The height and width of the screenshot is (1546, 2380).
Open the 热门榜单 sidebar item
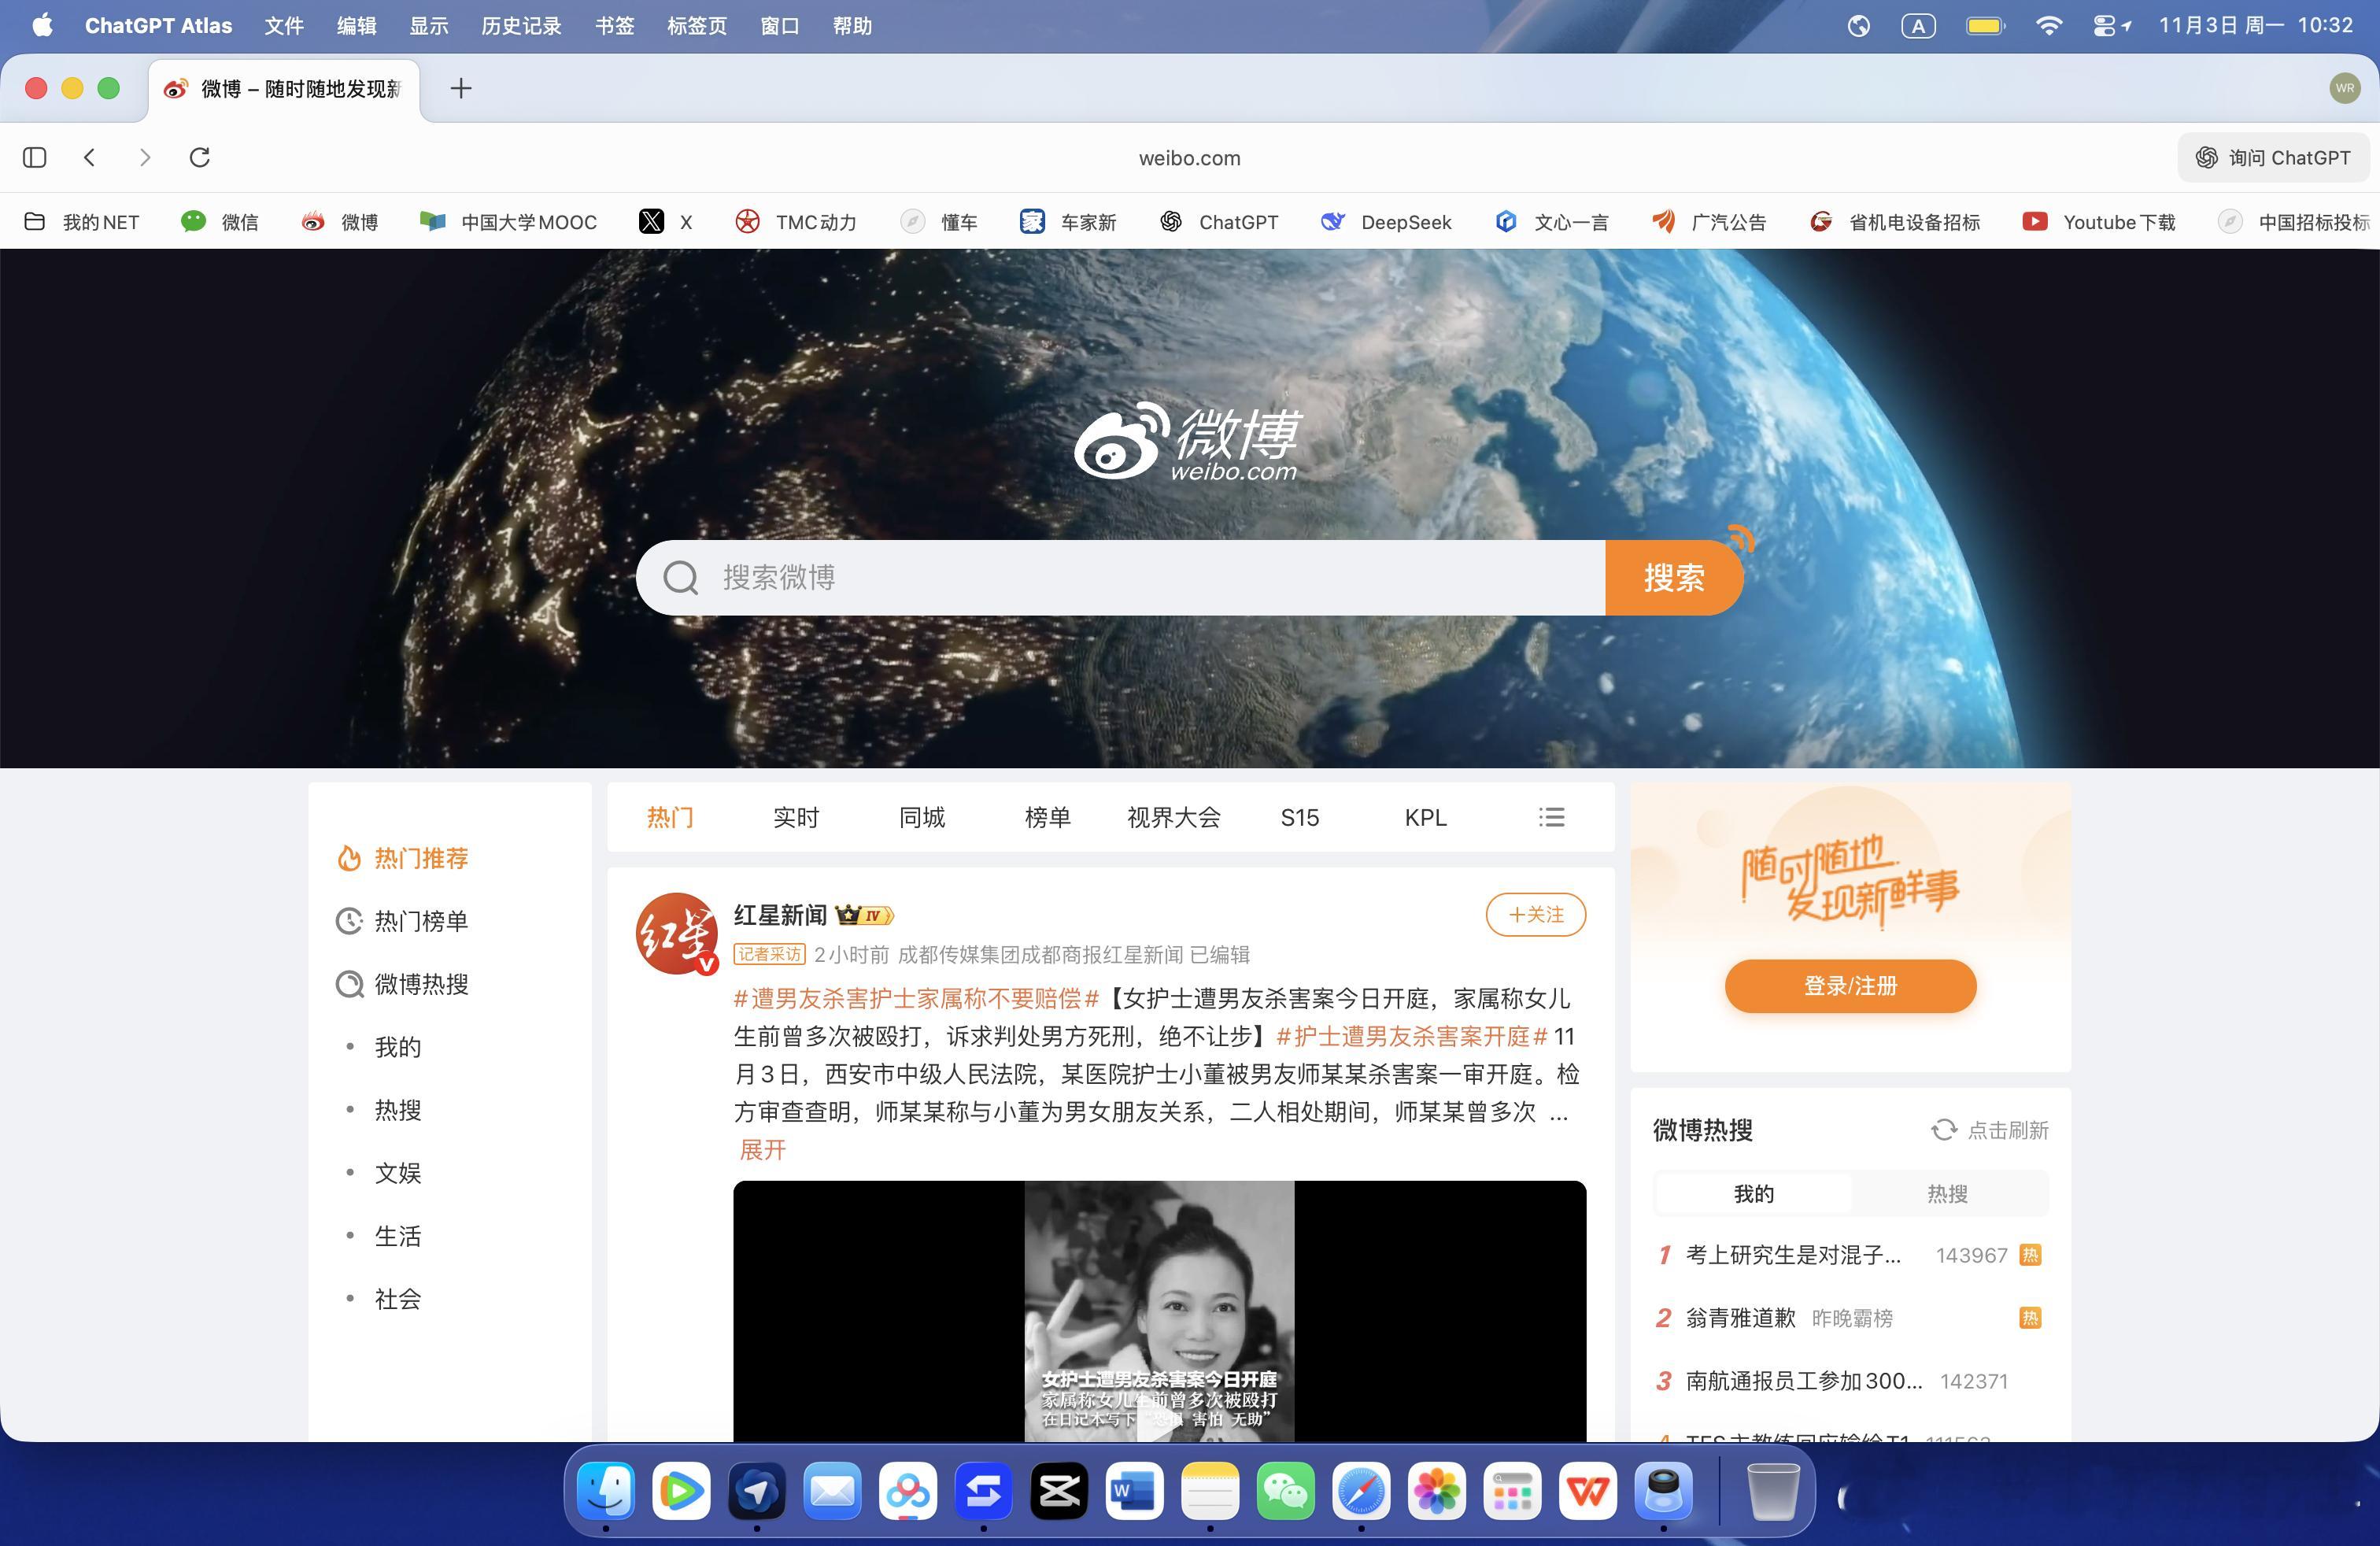(420, 921)
